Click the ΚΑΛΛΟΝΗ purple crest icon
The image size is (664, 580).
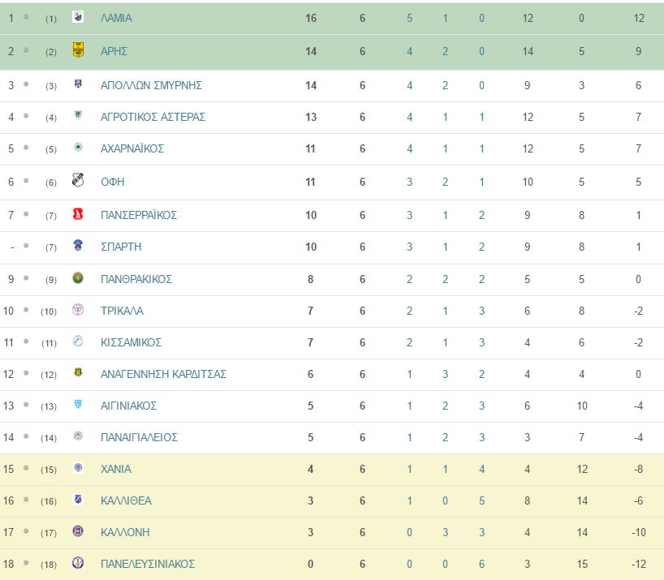[78, 531]
